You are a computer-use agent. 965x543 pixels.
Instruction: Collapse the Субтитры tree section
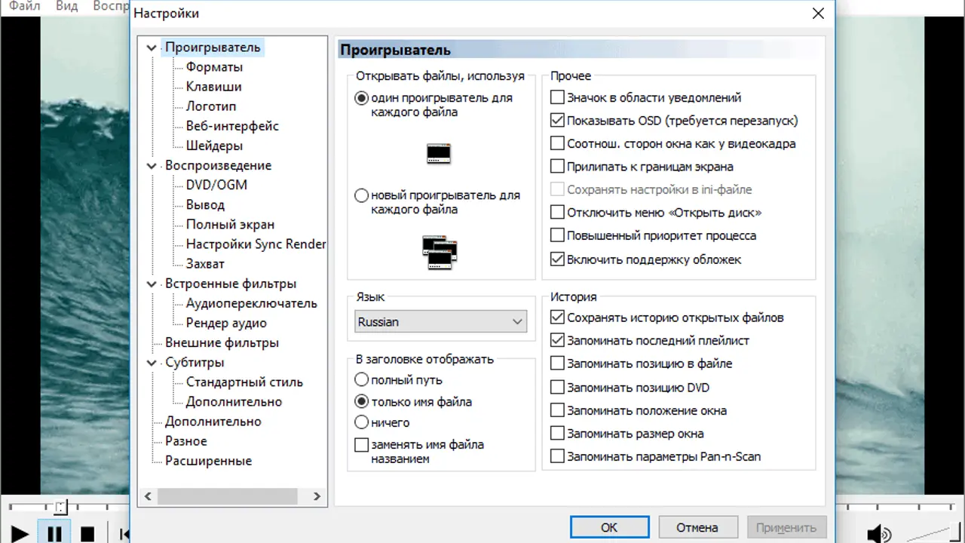click(x=153, y=363)
